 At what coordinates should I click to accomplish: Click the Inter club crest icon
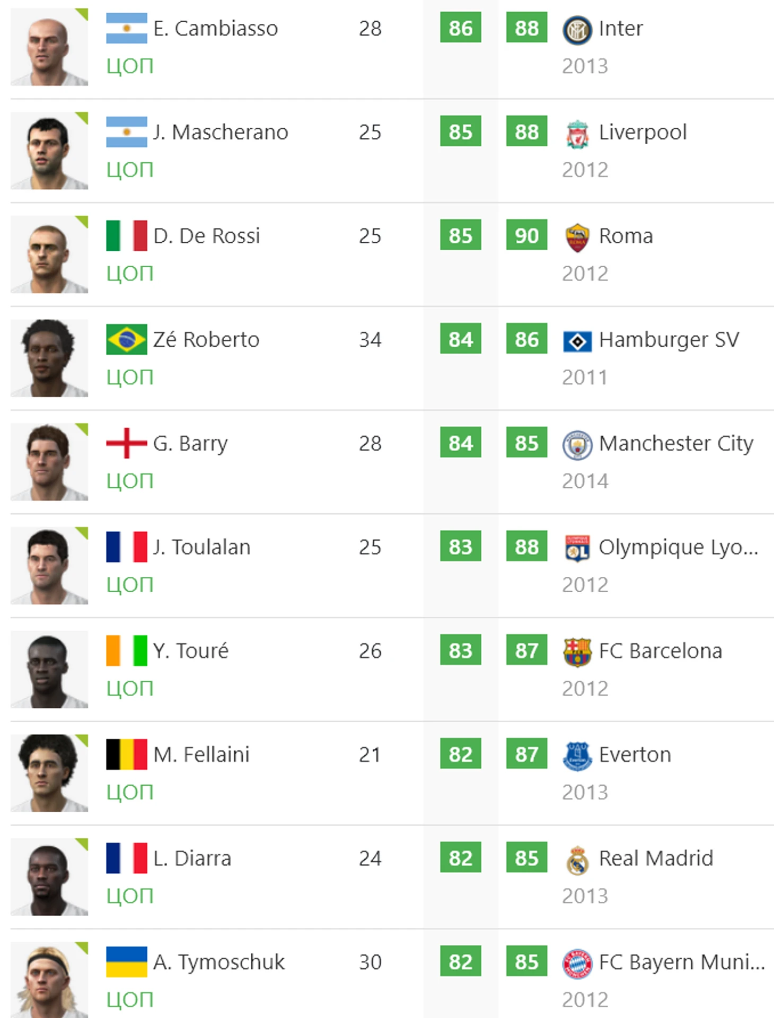(577, 30)
